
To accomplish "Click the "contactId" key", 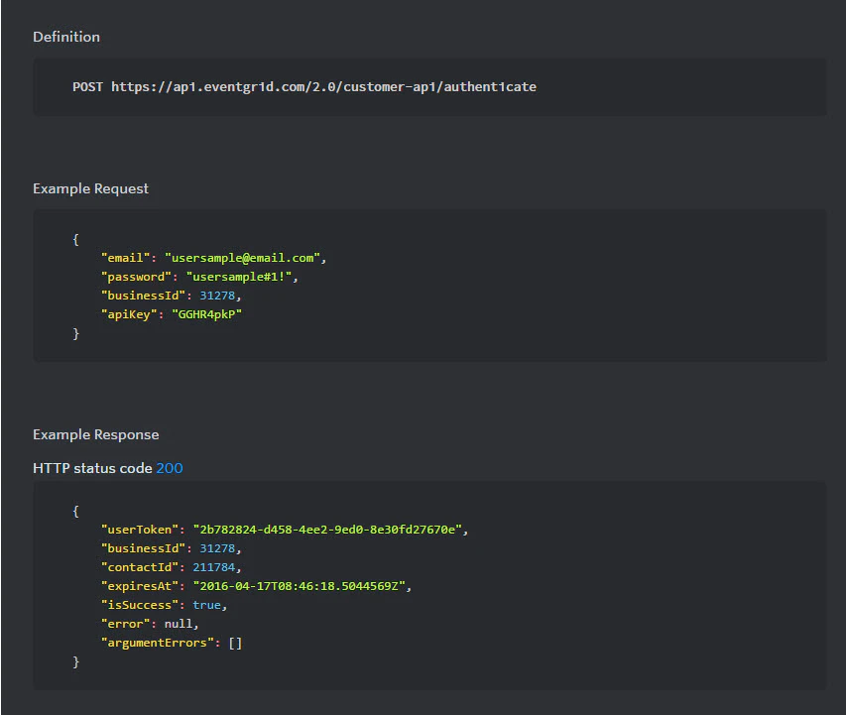I will tap(140, 567).
